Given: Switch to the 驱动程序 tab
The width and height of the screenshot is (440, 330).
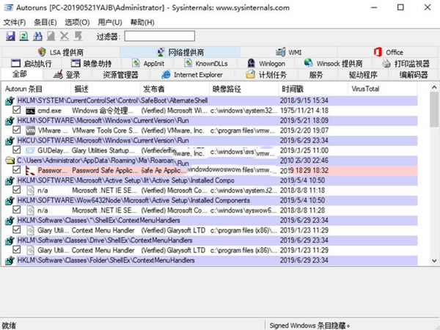Looking at the screenshot, I should pyautogui.click(x=363, y=75).
